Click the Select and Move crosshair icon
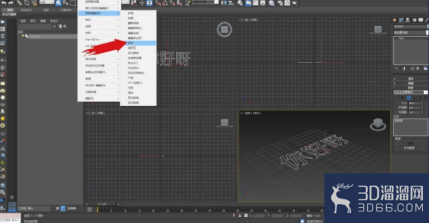The width and height of the screenshot is (429, 223). click(142, 3)
